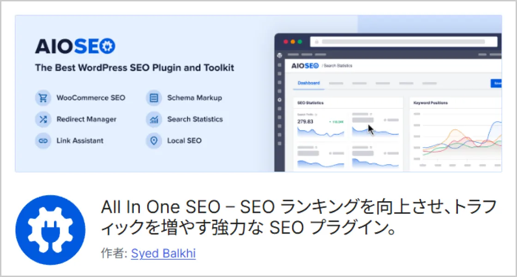Expand the Keyword Positions panel

click(x=430, y=102)
